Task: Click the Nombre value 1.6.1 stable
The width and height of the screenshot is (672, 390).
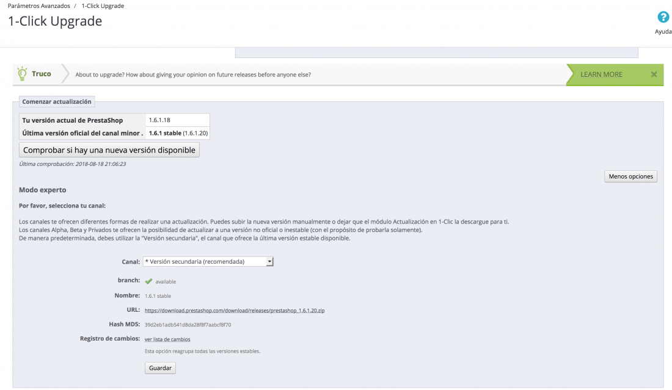Action: [x=158, y=296]
